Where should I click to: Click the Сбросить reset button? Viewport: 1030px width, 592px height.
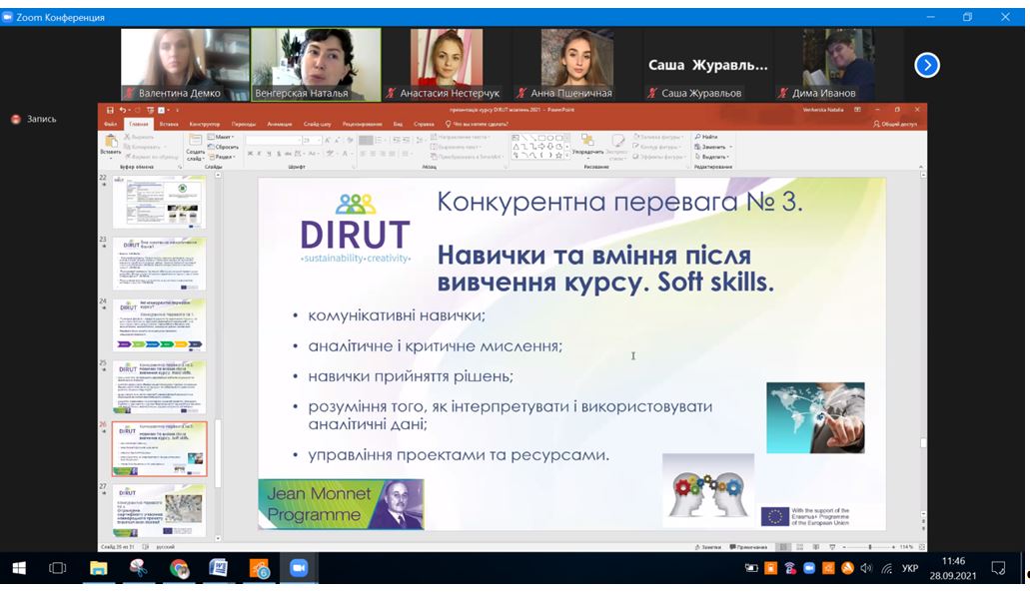[224, 147]
